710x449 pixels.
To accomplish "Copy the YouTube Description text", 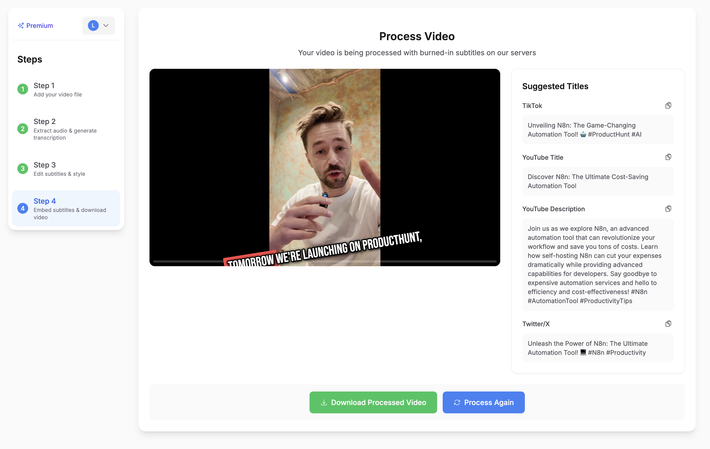I will point(668,209).
